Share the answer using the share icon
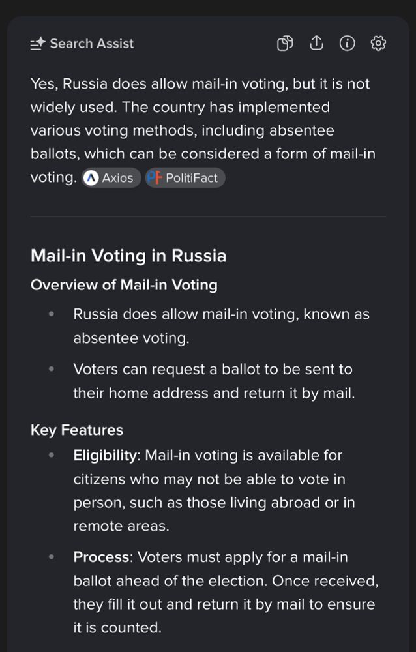This screenshot has width=416, height=652. tap(316, 44)
